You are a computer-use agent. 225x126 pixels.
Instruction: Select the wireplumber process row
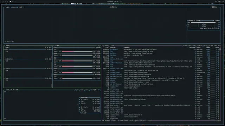pos(161,86)
